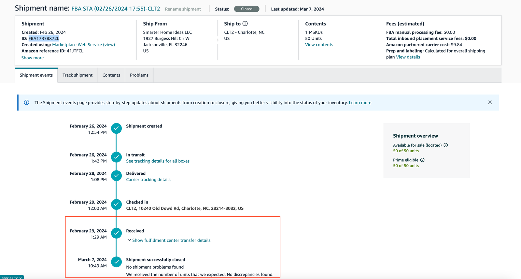Viewport: 521px width, 279px height.
Task: Click the Jacksonville, FL 32246 address line
Action: [165, 45]
